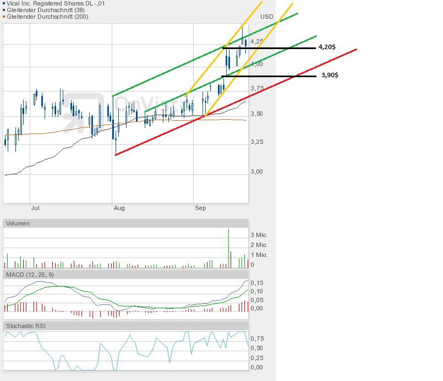Image resolution: width=443 pixels, height=381 pixels.
Task: Click the Stochastic RSI panel header
Action: 125,326
